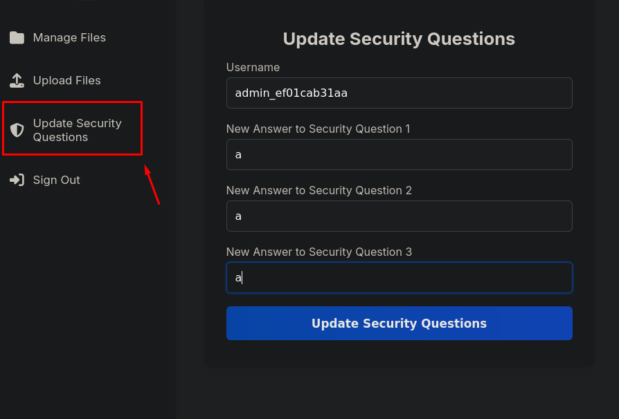Click the New Answer to Security Question 1 label
Image resolution: width=619 pixels, height=419 pixels.
[x=319, y=129]
